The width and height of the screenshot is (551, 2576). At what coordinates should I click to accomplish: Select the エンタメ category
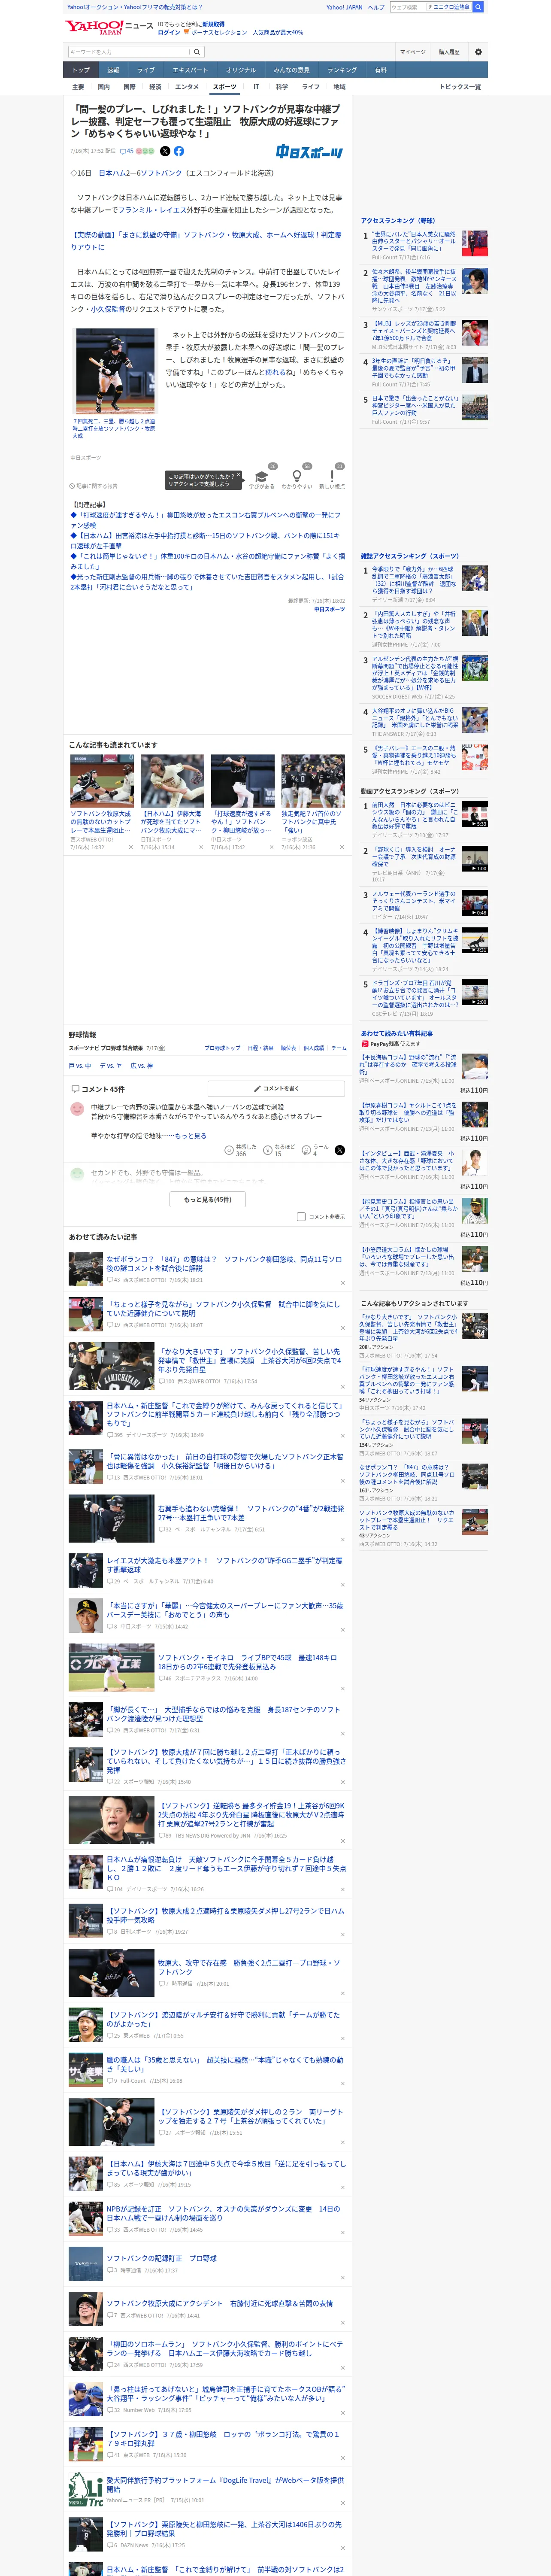tap(187, 87)
